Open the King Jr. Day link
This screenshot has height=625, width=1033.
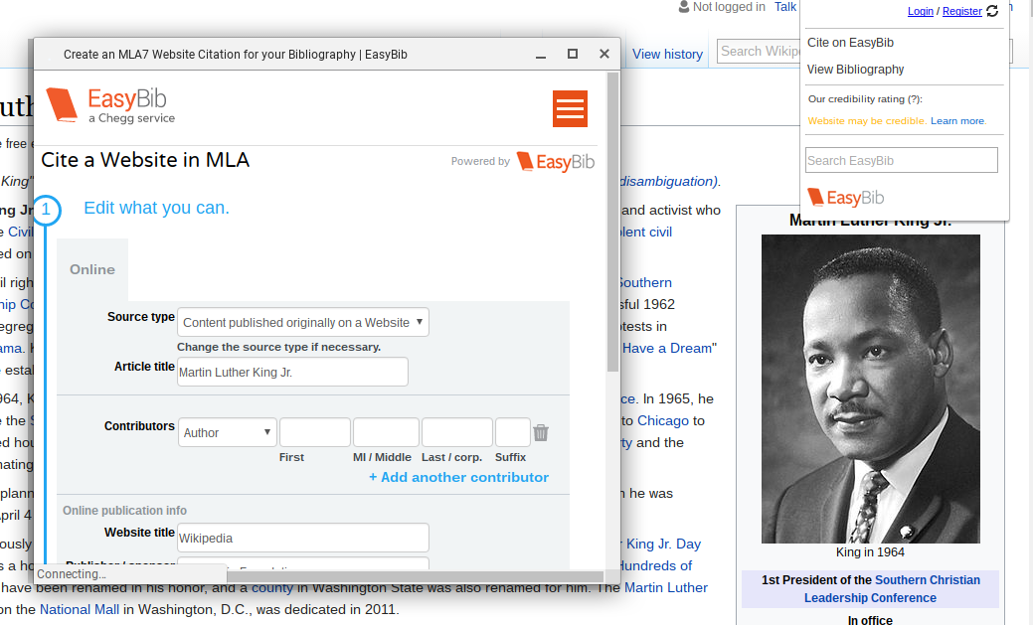tap(663, 544)
